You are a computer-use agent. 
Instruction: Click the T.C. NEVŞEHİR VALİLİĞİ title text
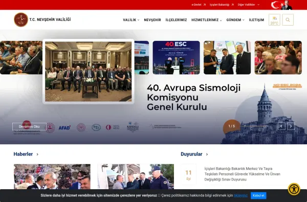tap(50, 19)
